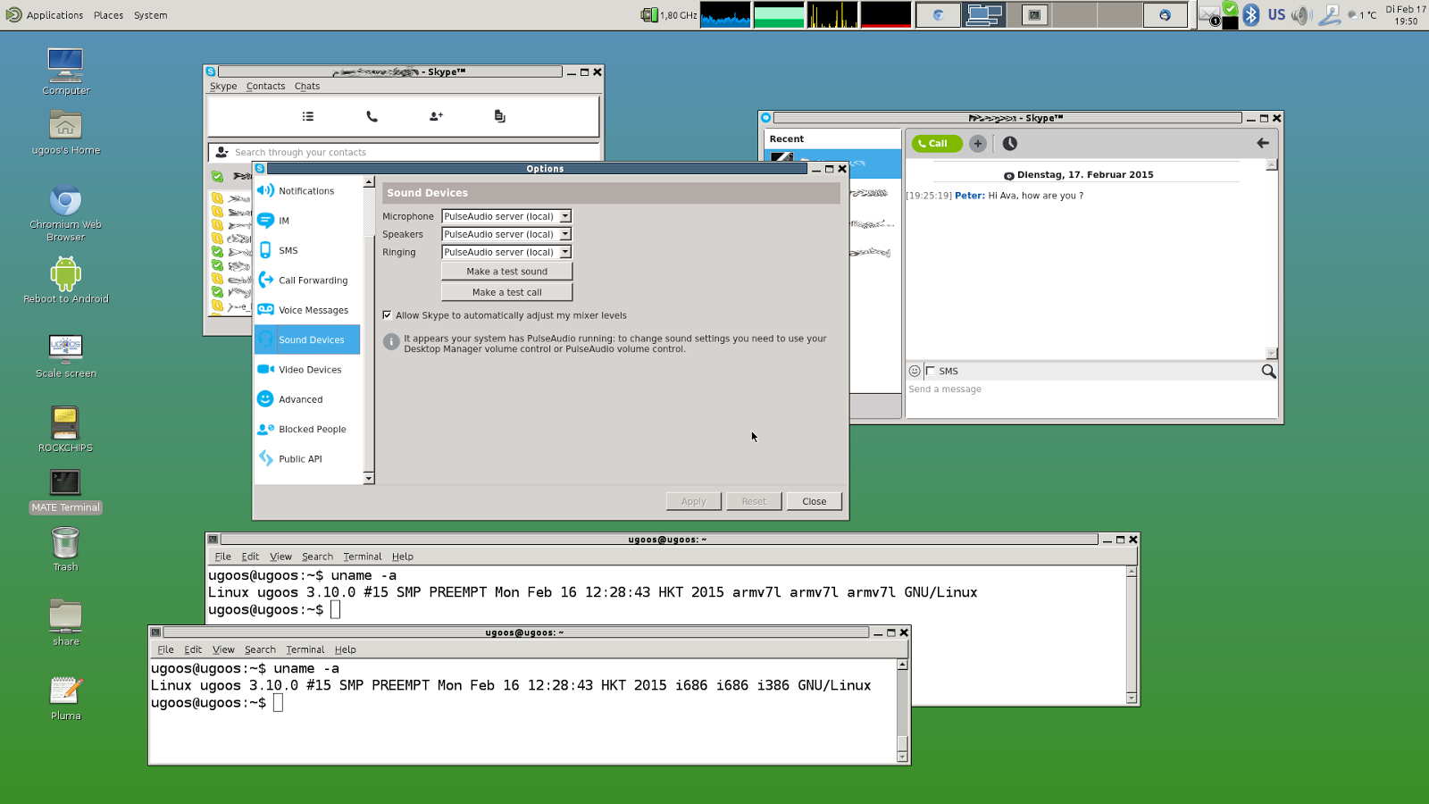This screenshot has height=804, width=1429.
Task: Click Skype contact list icon
Action: tap(308, 116)
